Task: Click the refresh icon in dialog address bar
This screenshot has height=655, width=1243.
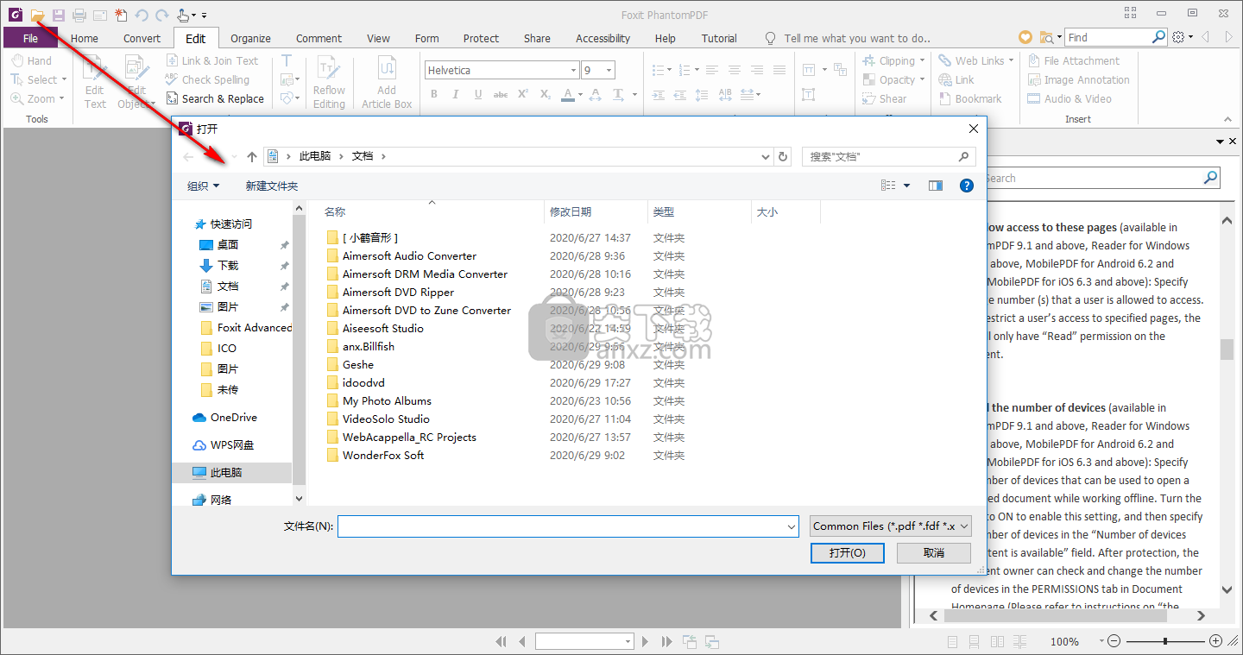Action: 783,156
